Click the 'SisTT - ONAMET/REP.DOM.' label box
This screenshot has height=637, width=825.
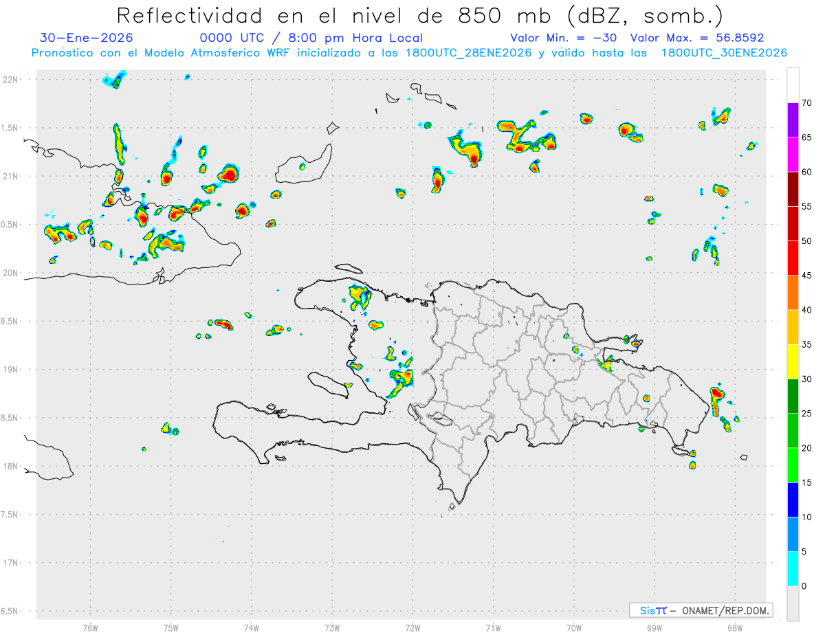click(701, 610)
